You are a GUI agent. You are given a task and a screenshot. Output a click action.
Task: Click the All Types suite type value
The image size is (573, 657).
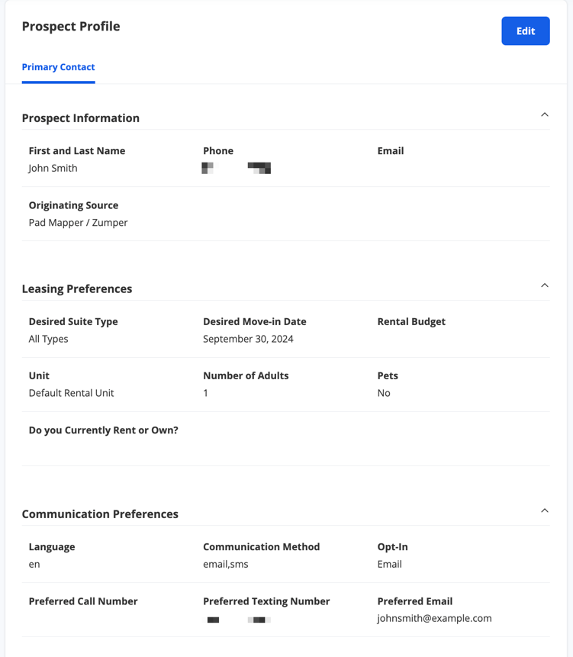pos(48,339)
